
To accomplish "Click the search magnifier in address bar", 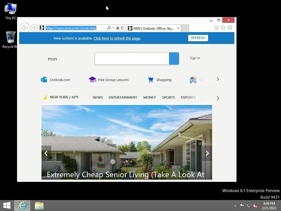I will pyautogui.click(x=109, y=28).
